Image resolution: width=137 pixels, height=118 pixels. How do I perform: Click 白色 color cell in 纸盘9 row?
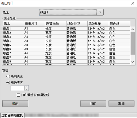click(120, 62)
